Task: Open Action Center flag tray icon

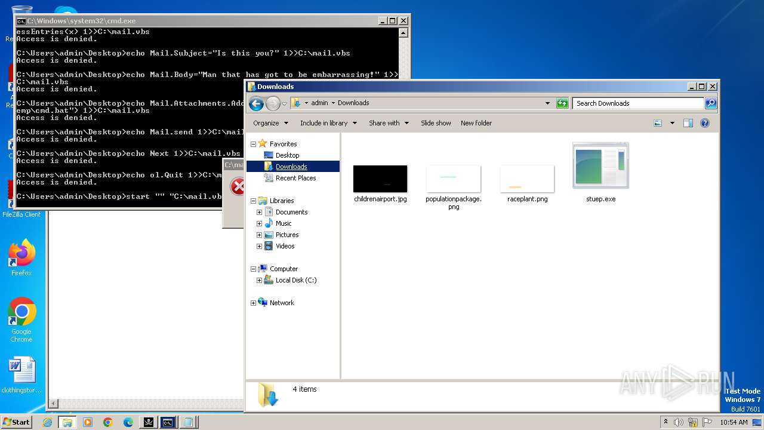Action: (706, 422)
